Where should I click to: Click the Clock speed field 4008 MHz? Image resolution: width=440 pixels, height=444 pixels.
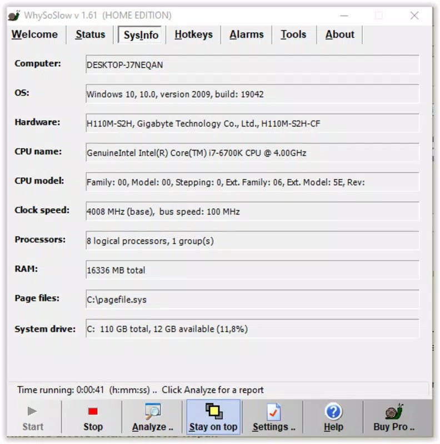point(252,211)
